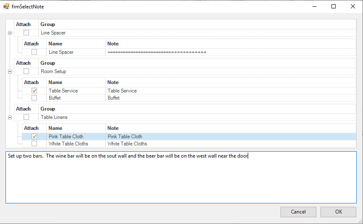Image resolution: width=363 pixels, height=224 pixels.
Task: Select the White Table Cloths note cell
Action: (231, 144)
